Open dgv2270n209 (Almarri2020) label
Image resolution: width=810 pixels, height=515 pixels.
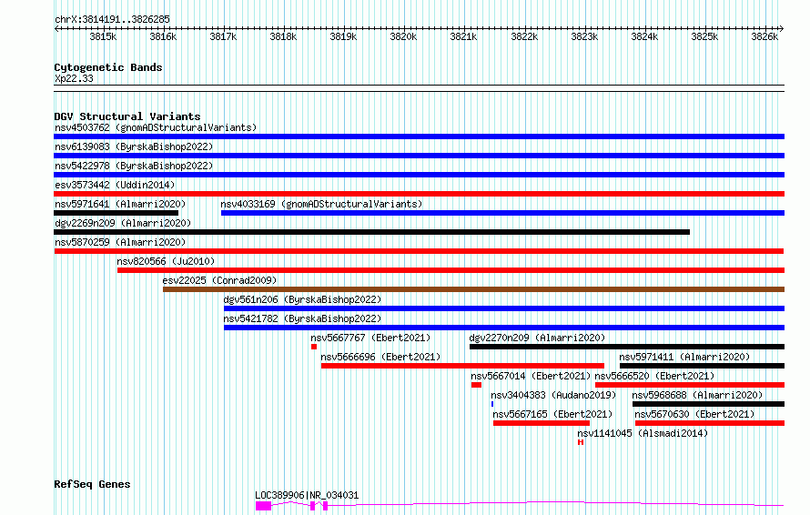click(x=537, y=338)
